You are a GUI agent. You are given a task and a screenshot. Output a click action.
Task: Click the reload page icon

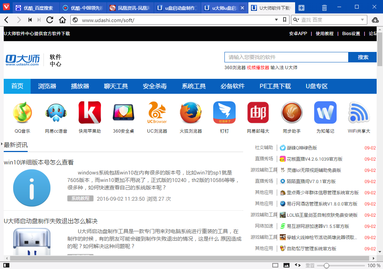(50, 20)
